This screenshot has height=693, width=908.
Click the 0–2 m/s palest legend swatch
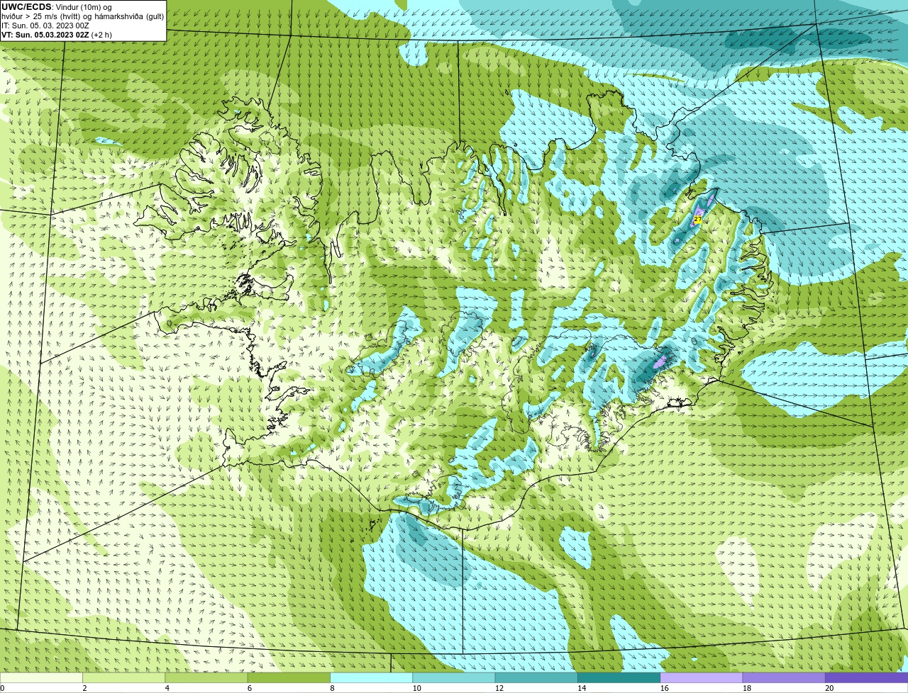41,677
